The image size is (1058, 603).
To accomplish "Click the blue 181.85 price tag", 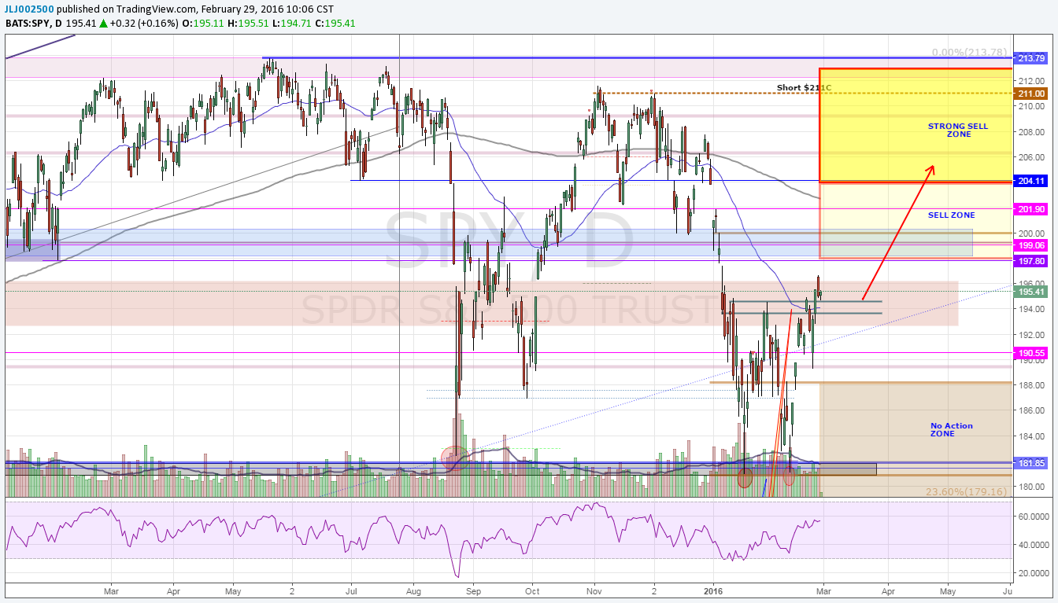I will tap(1031, 463).
